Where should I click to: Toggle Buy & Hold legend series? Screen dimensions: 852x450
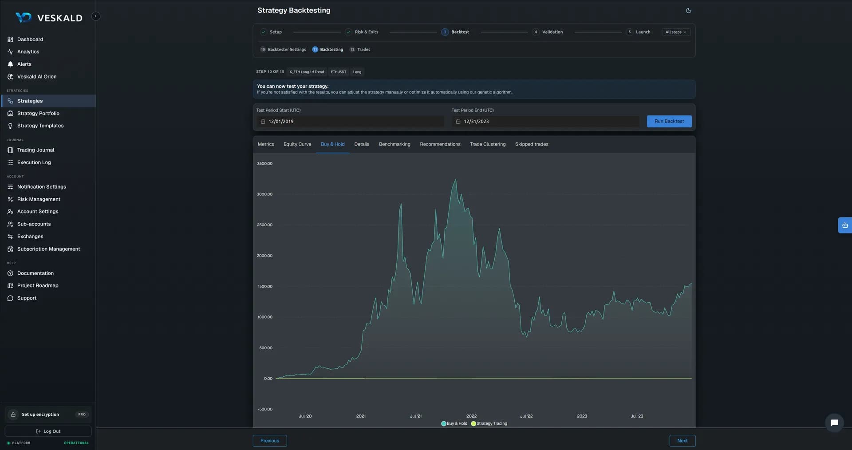454,424
